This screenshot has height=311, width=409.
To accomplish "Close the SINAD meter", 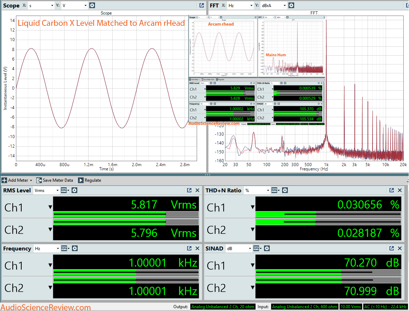I will (x=400, y=248).
